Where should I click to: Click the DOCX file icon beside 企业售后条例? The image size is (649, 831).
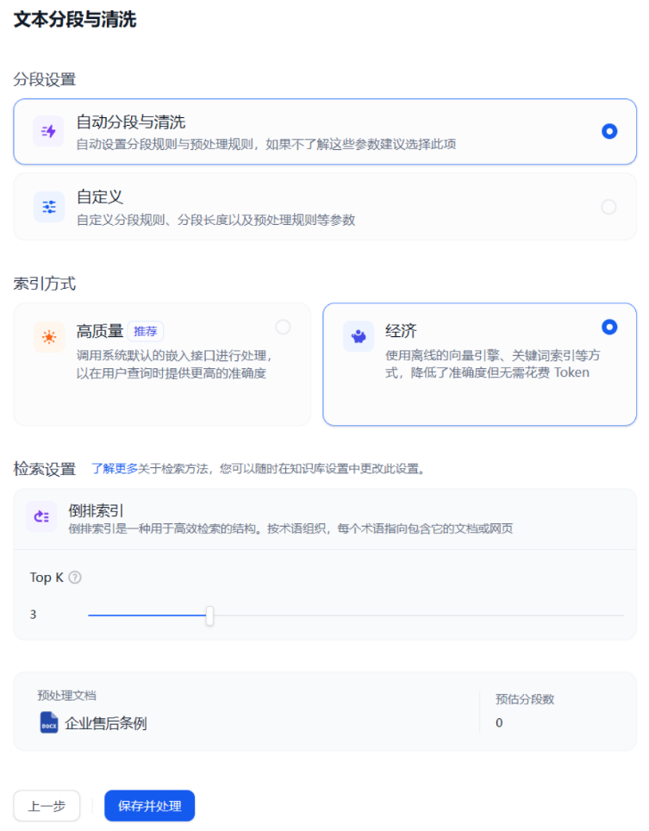pyautogui.click(x=47, y=723)
